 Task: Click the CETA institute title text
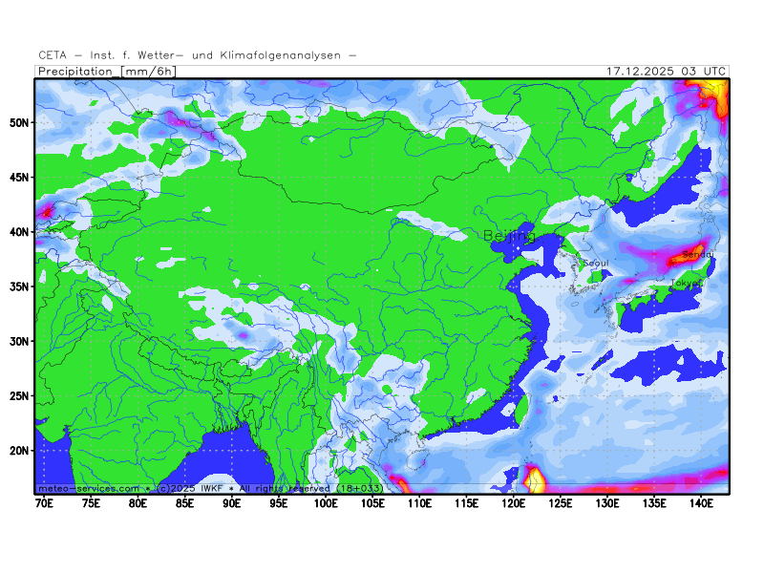coord(198,55)
